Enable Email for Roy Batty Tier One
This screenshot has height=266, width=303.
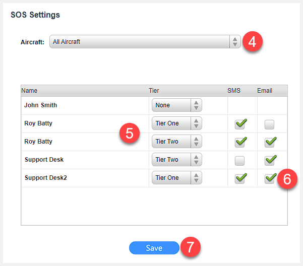click(269, 124)
